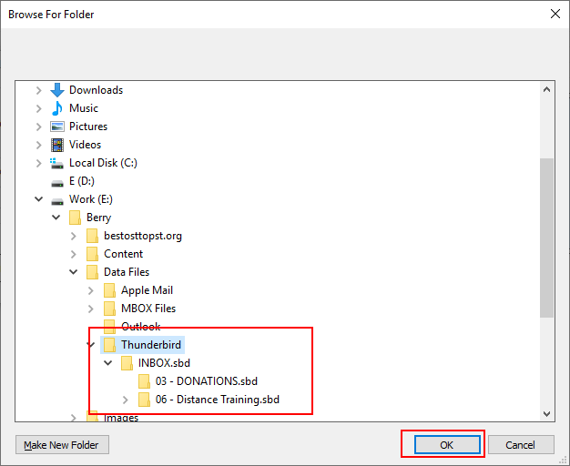This screenshot has width=570, height=466.
Task: Click the vertical scrollbar thumb
Action: tap(546, 238)
